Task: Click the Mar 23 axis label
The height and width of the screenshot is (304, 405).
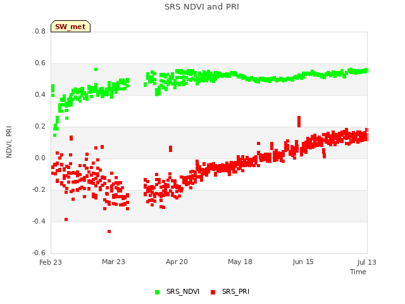Action: (113, 262)
